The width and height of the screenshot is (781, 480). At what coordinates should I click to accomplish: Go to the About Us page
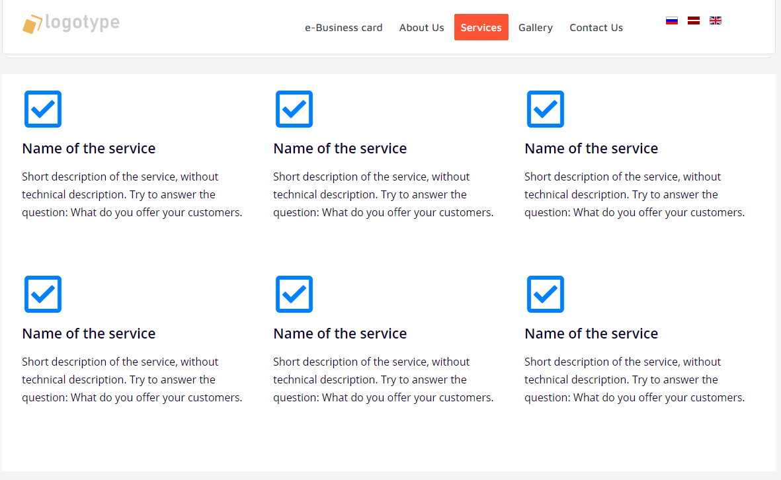[421, 27]
